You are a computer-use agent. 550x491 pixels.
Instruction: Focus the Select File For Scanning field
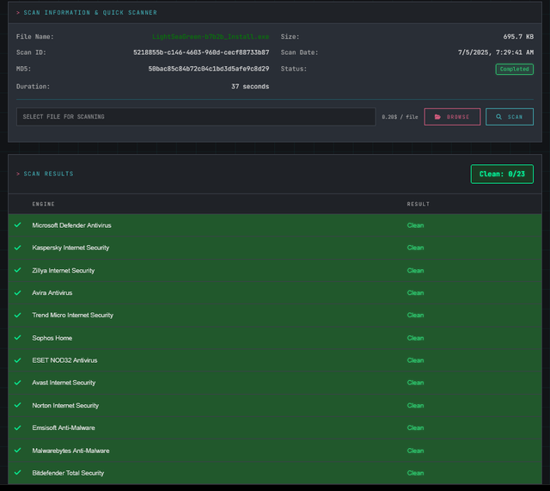point(196,117)
